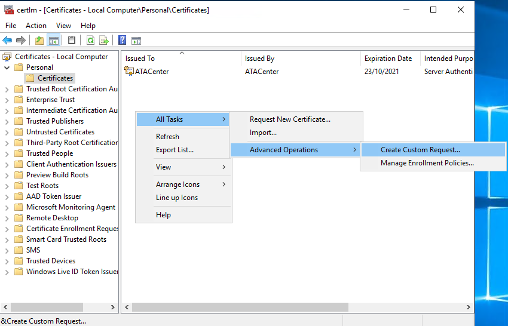508x326 pixels.
Task: Click Request New Certificate option
Action: tap(290, 119)
